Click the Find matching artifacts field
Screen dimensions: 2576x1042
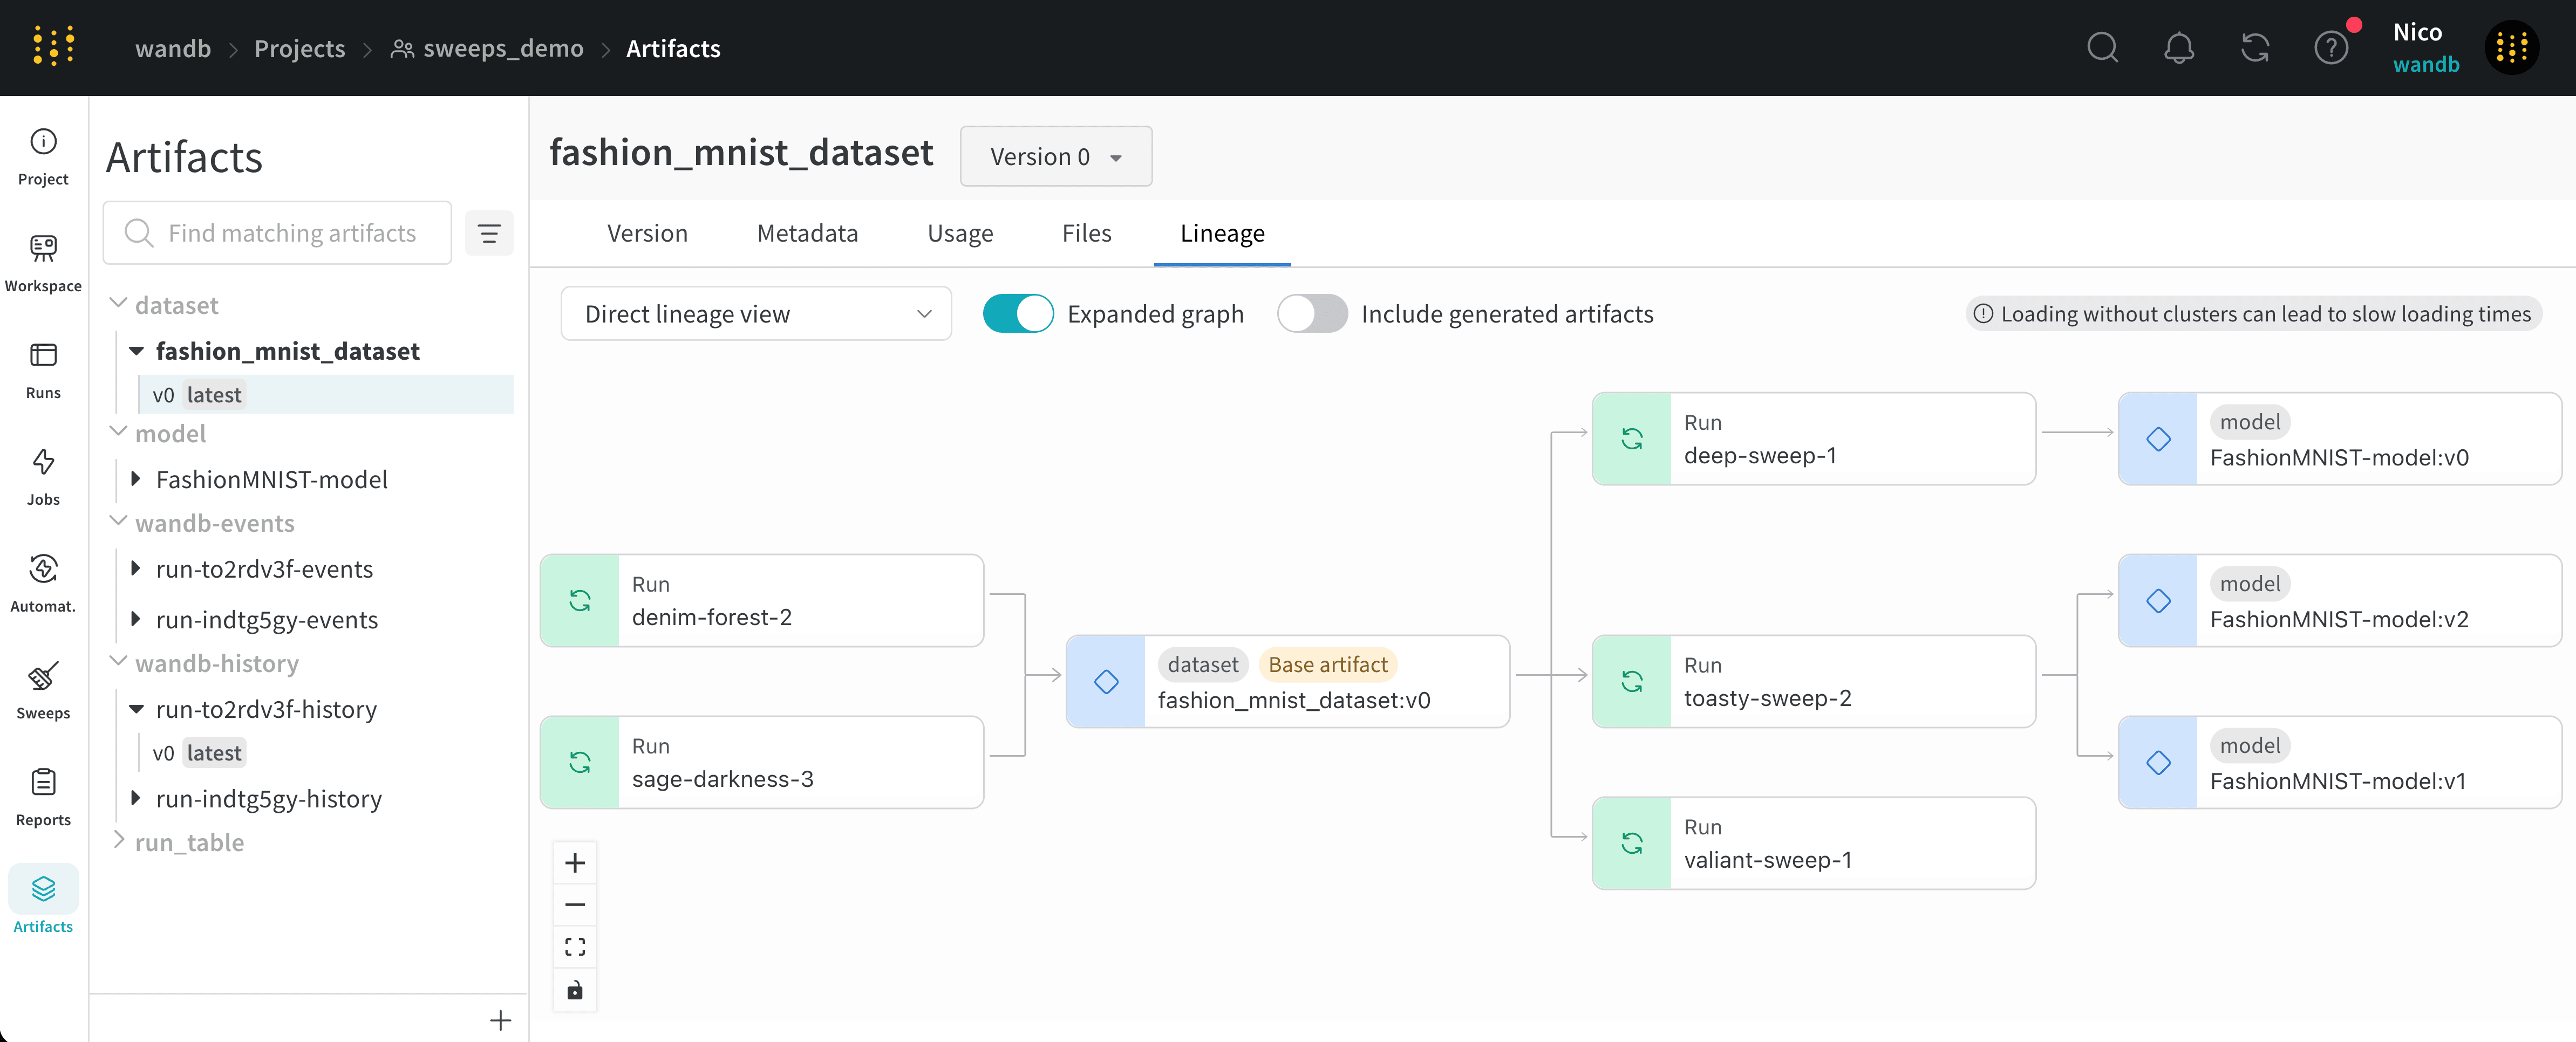coord(291,233)
